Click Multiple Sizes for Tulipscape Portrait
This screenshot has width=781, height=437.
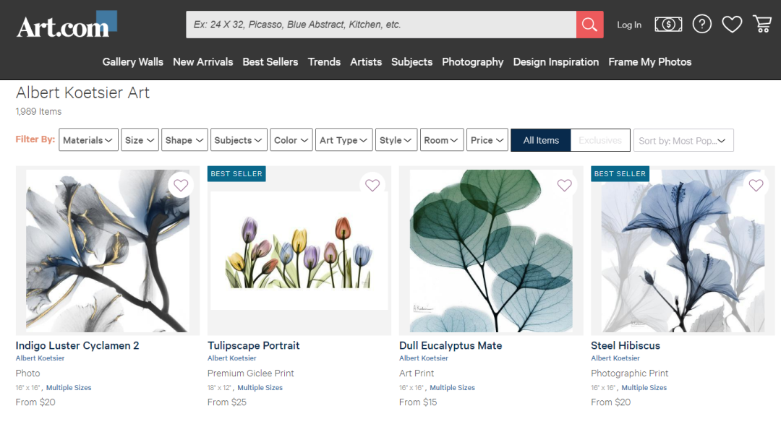[x=260, y=388]
